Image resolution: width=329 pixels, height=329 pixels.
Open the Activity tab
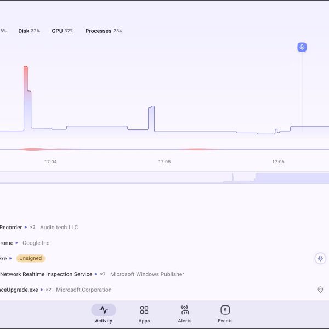[x=104, y=314]
